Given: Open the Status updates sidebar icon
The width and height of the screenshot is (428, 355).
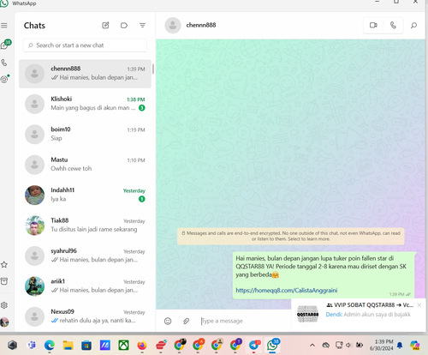Looking at the screenshot, I should tap(4, 79).
